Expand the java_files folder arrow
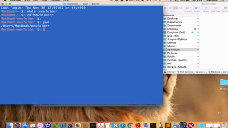The width and height of the screenshot is (228, 128). point(198,36)
